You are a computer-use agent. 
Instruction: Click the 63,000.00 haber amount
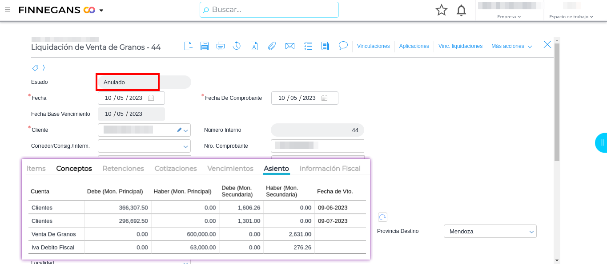203,248
